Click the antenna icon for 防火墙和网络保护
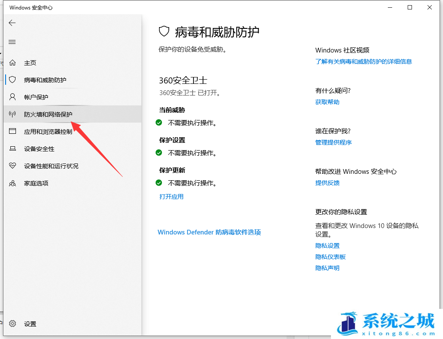 pos(12,114)
